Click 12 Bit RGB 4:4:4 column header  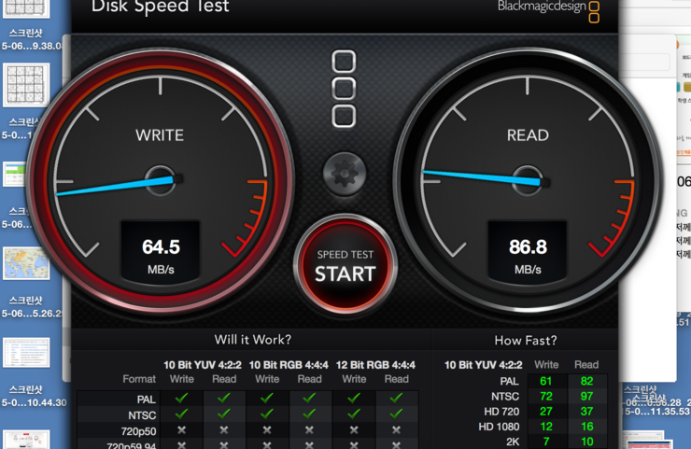point(375,365)
